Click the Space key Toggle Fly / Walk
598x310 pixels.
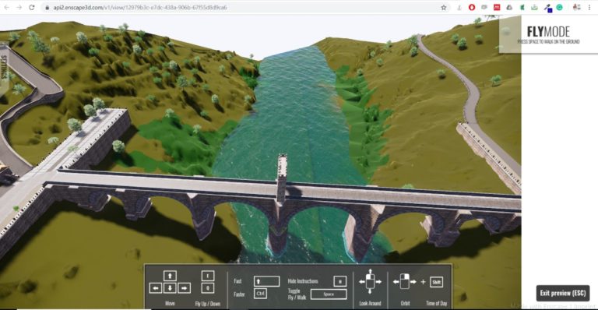[x=329, y=294]
